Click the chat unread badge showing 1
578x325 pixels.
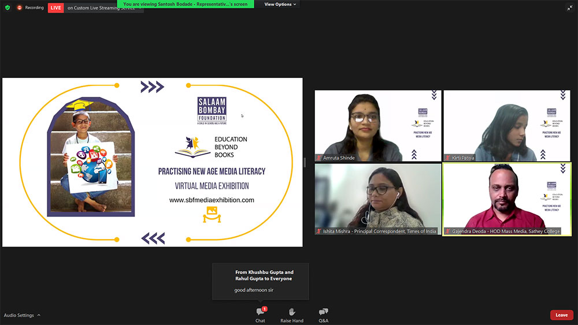(265, 309)
